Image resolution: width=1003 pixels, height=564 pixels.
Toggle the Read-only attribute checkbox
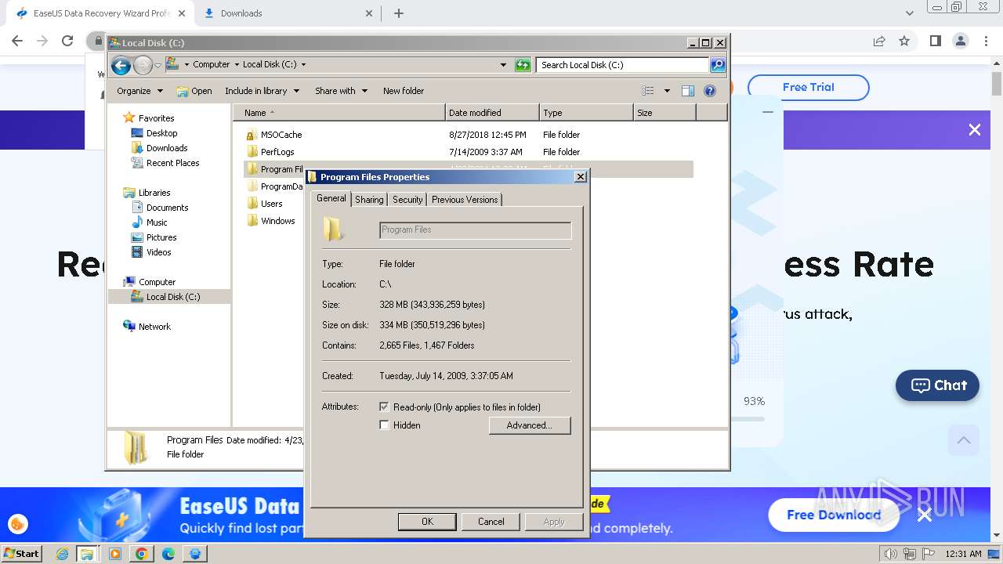(384, 407)
